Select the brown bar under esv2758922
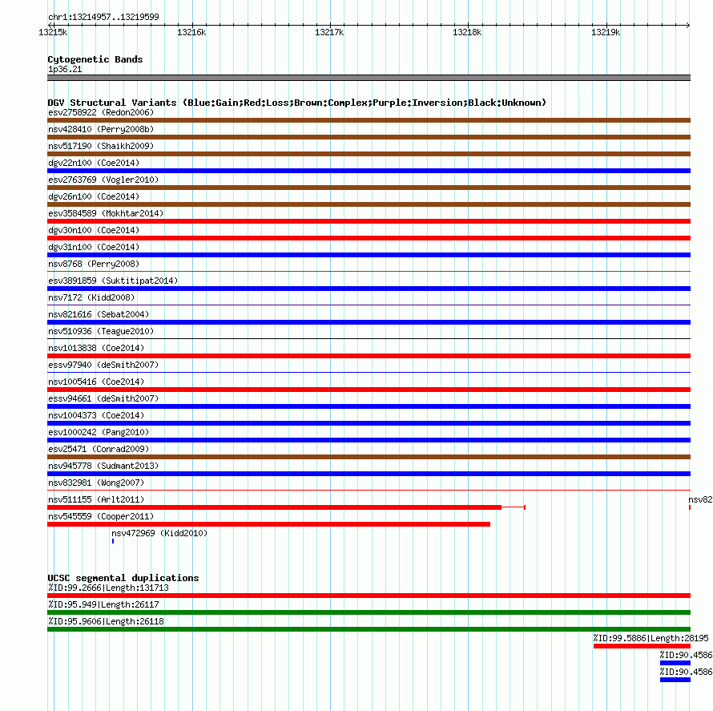Screen dimensions: 713x711 (x=369, y=120)
